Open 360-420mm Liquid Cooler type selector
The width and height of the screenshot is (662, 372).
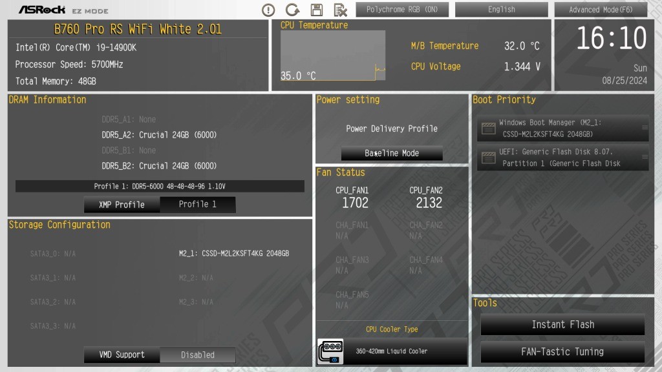[x=392, y=351]
